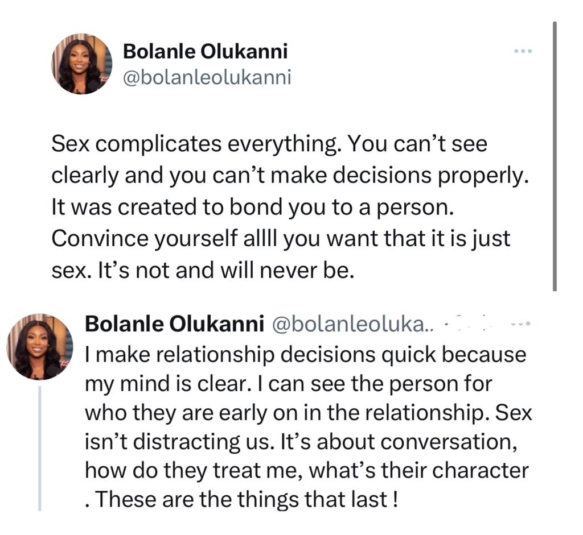The height and width of the screenshot is (535, 583).
Task: Click the bold author name in reply tweet
Action: [174, 324]
